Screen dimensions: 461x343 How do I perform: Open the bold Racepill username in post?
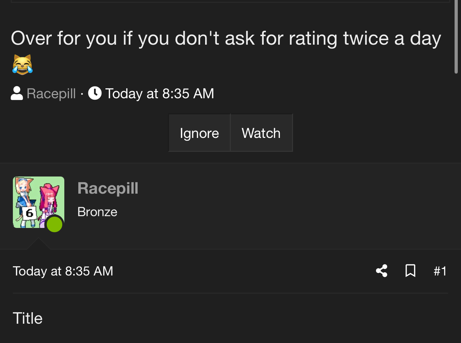108,188
